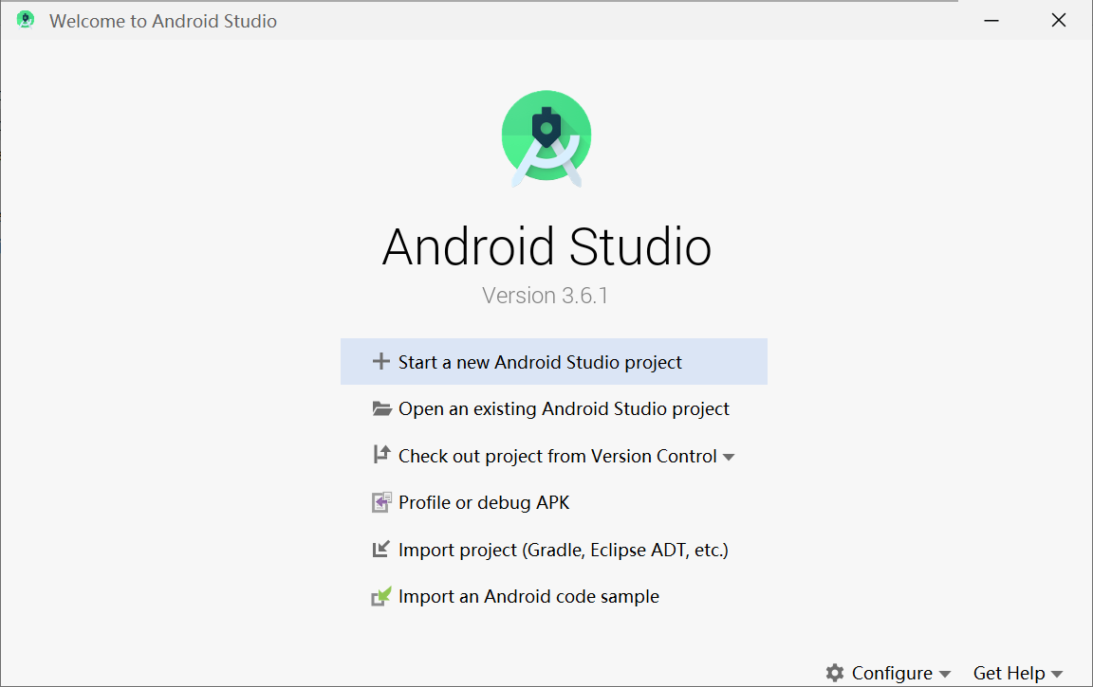Select Start a new Android Studio project
Viewport: 1093px width, 687px height.
[x=553, y=362]
